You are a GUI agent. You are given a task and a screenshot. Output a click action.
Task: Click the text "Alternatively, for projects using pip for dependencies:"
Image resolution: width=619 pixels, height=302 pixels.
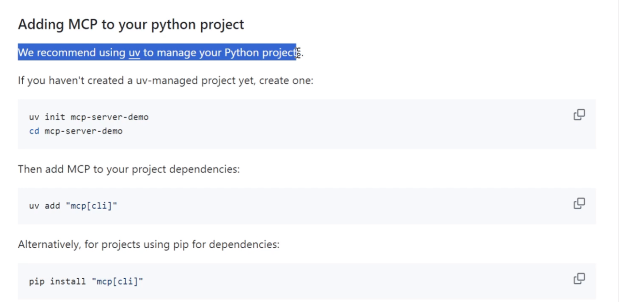[x=148, y=244]
